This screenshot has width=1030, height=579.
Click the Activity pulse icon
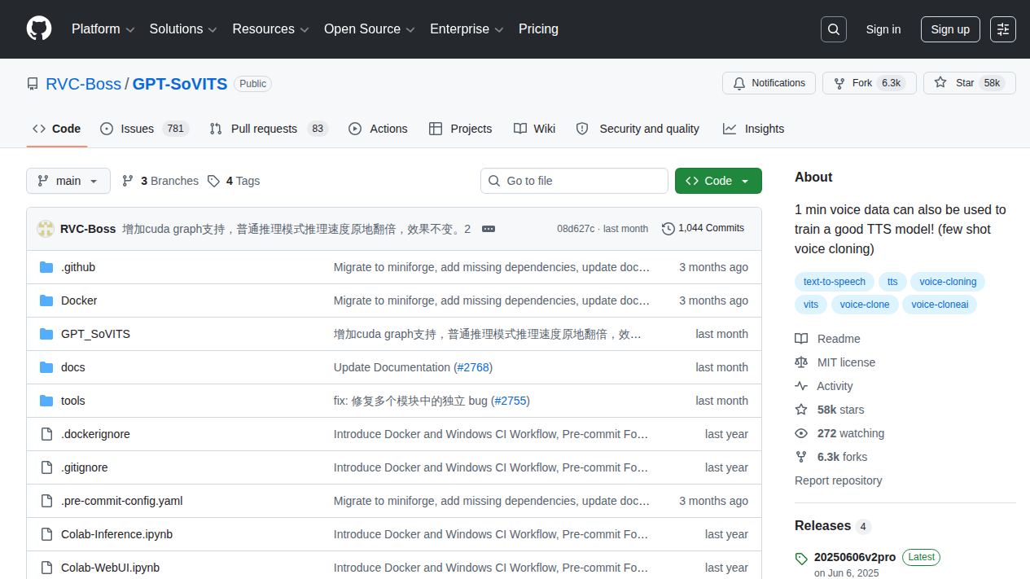tap(801, 386)
